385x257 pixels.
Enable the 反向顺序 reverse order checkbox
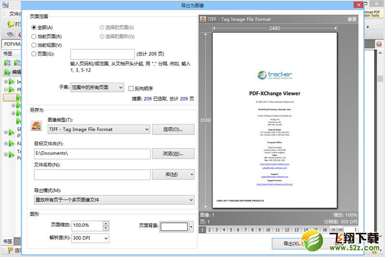point(131,88)
